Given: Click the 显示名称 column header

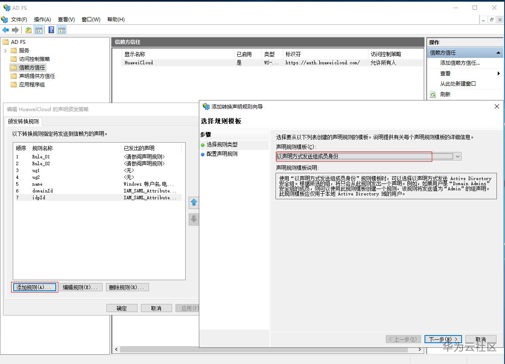Looking at the screenshot, I should click(178, 54).
